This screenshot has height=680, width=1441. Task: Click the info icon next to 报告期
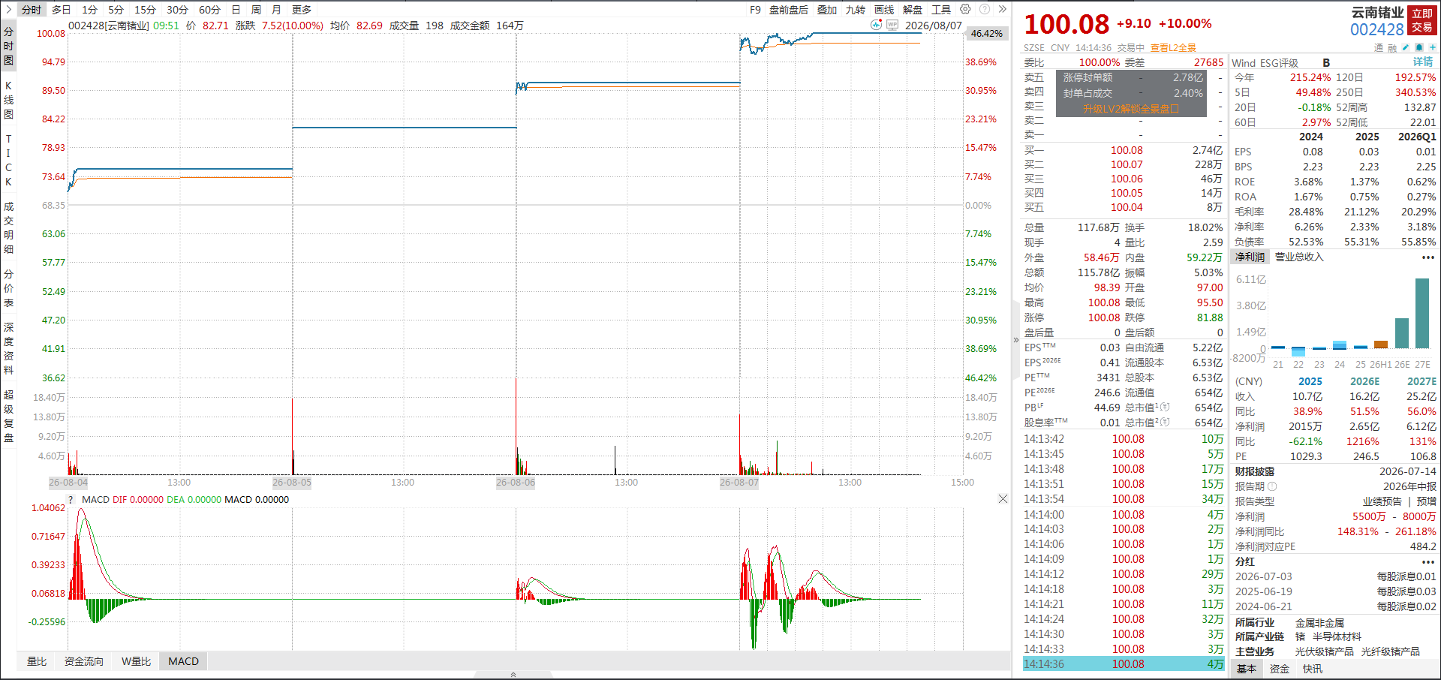pos(1272,486)
